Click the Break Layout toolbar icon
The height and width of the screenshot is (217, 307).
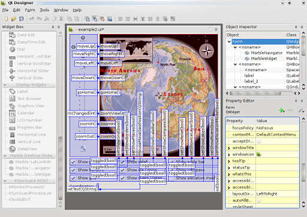pyautogui.click(x=165, y=19)
